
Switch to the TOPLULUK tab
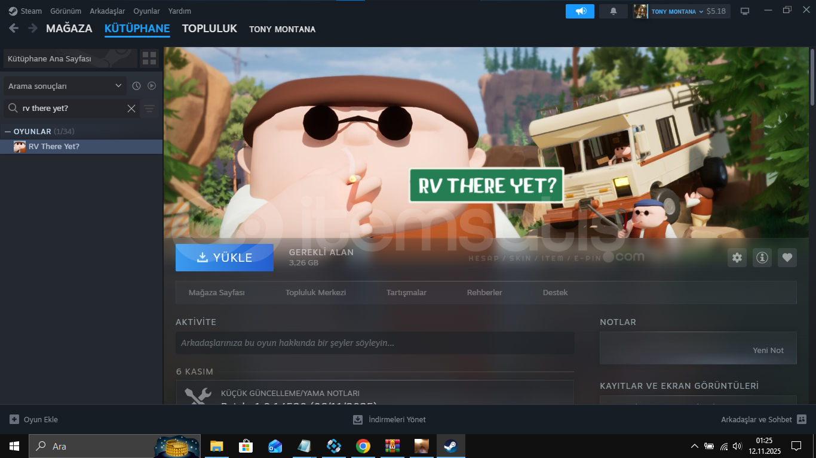coord(210,29)
